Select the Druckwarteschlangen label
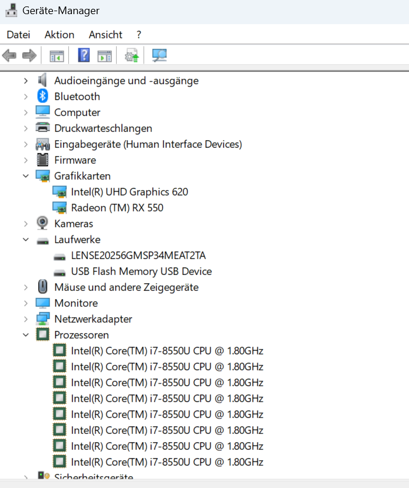Viewport: 409px width, 488px height. [x=103, y=128]
